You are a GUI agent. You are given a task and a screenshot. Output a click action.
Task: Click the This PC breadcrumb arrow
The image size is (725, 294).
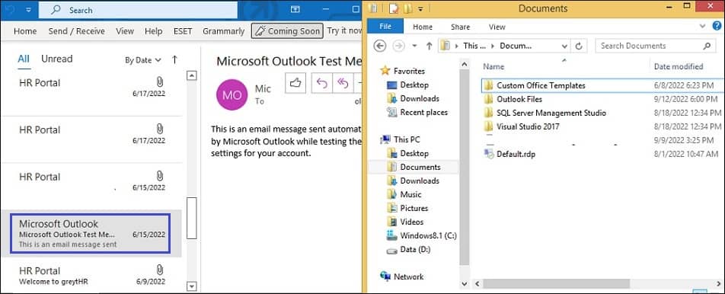click(493, 46)
